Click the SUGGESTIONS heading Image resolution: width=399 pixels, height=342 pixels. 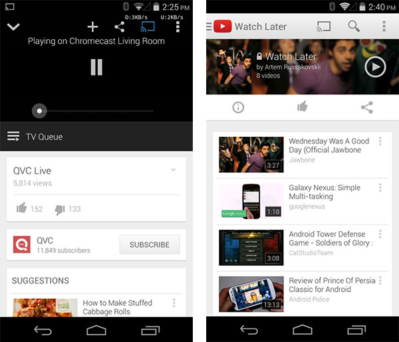pyautogui.click(x=41, y=280)
